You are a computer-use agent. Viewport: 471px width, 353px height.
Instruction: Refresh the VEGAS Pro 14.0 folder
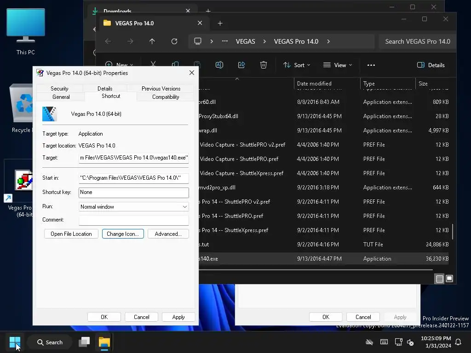click(174, 41)
